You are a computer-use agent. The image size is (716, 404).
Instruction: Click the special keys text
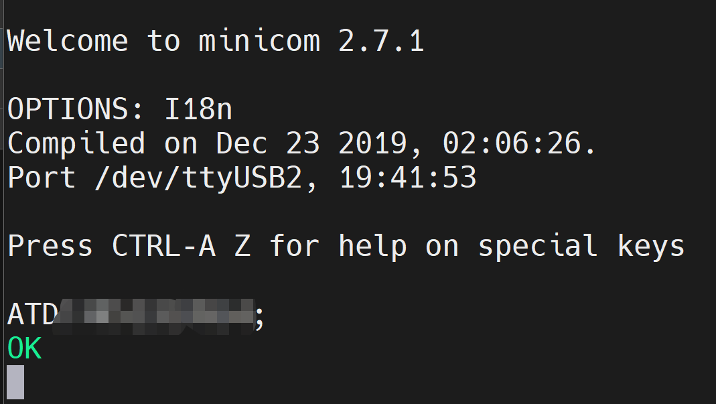tap(581, 246)
